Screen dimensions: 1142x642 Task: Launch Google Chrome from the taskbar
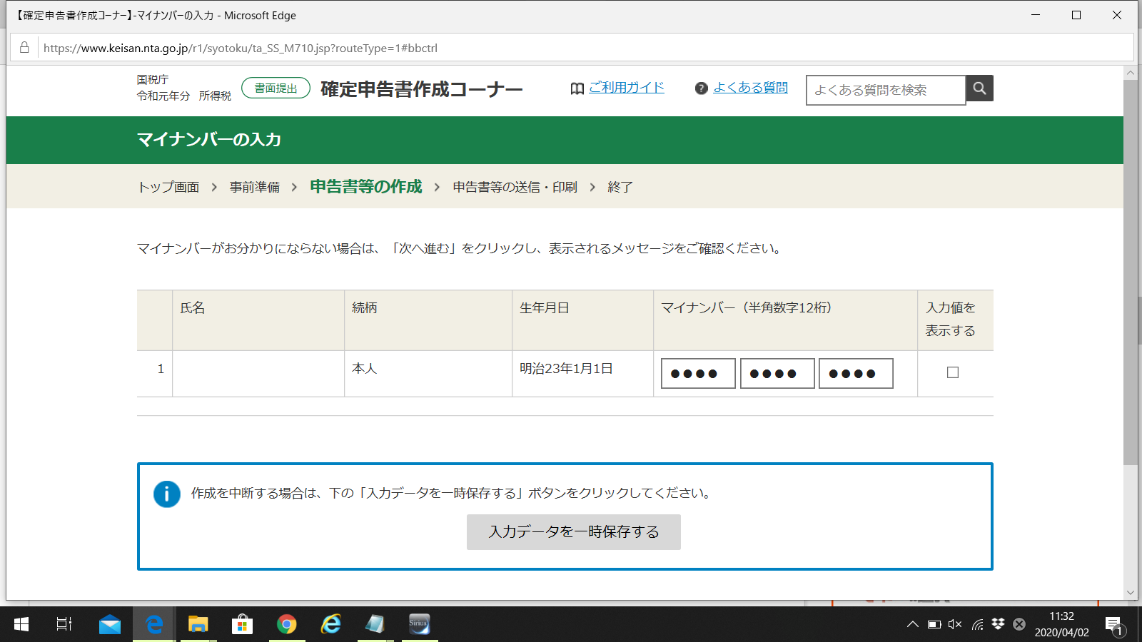coord(286,625)
